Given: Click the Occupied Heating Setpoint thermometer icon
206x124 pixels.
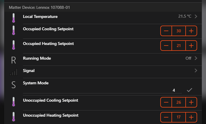Looking at the screenshot, I should (x=13, y=45).
